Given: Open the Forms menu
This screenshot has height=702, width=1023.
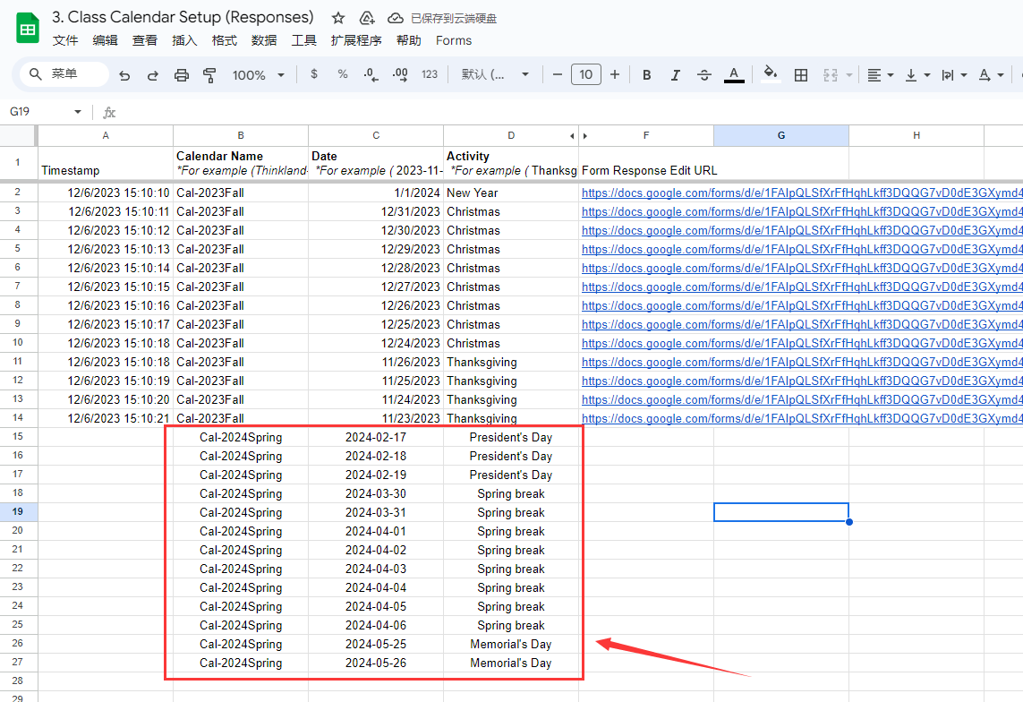Looking at the screenshot, I should [453, 40].
